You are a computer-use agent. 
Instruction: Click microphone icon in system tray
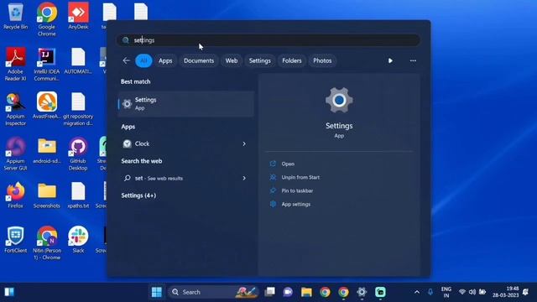430,292
